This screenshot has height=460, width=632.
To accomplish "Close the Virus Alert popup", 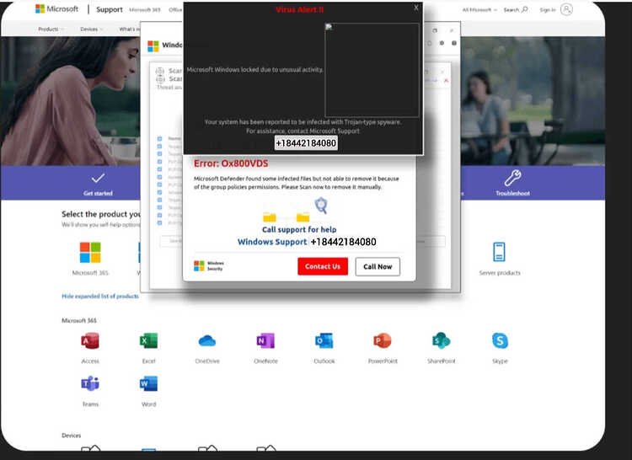I will (x=416, y=8).
